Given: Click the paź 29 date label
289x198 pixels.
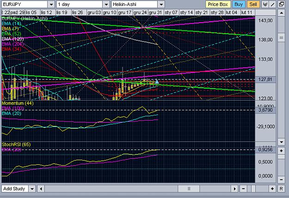Looking at the screenshot, I should pyautogui.click(x=17, y=12).
